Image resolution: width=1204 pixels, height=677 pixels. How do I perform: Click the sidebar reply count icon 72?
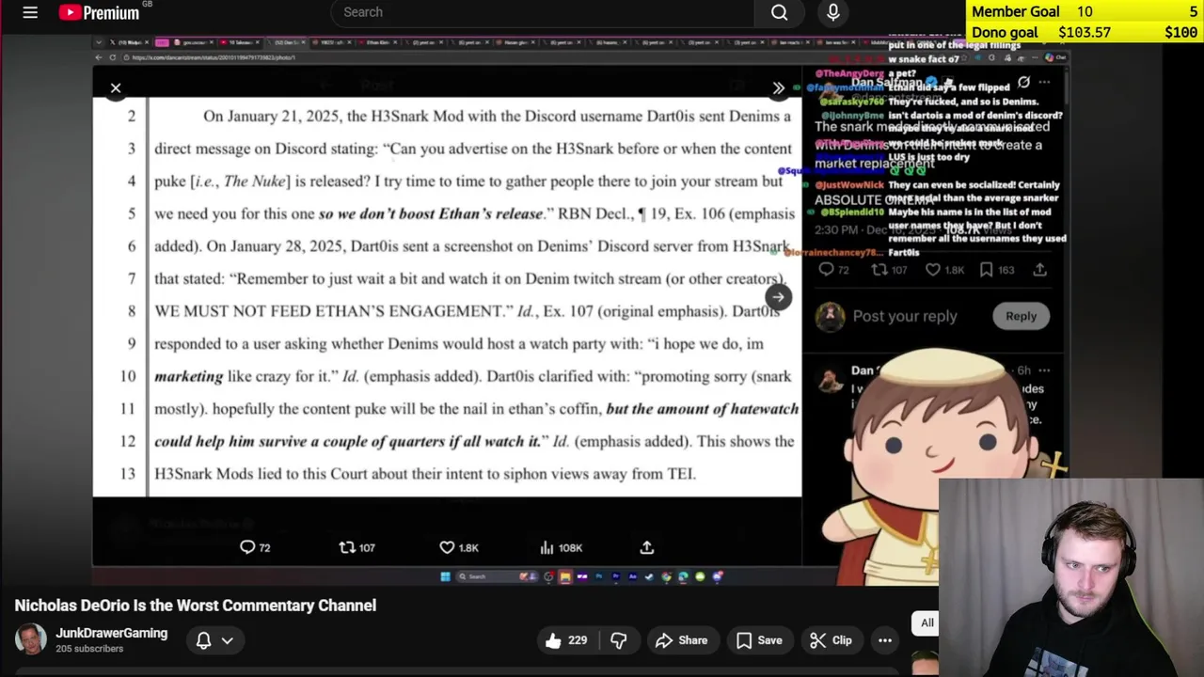point(826,270)
